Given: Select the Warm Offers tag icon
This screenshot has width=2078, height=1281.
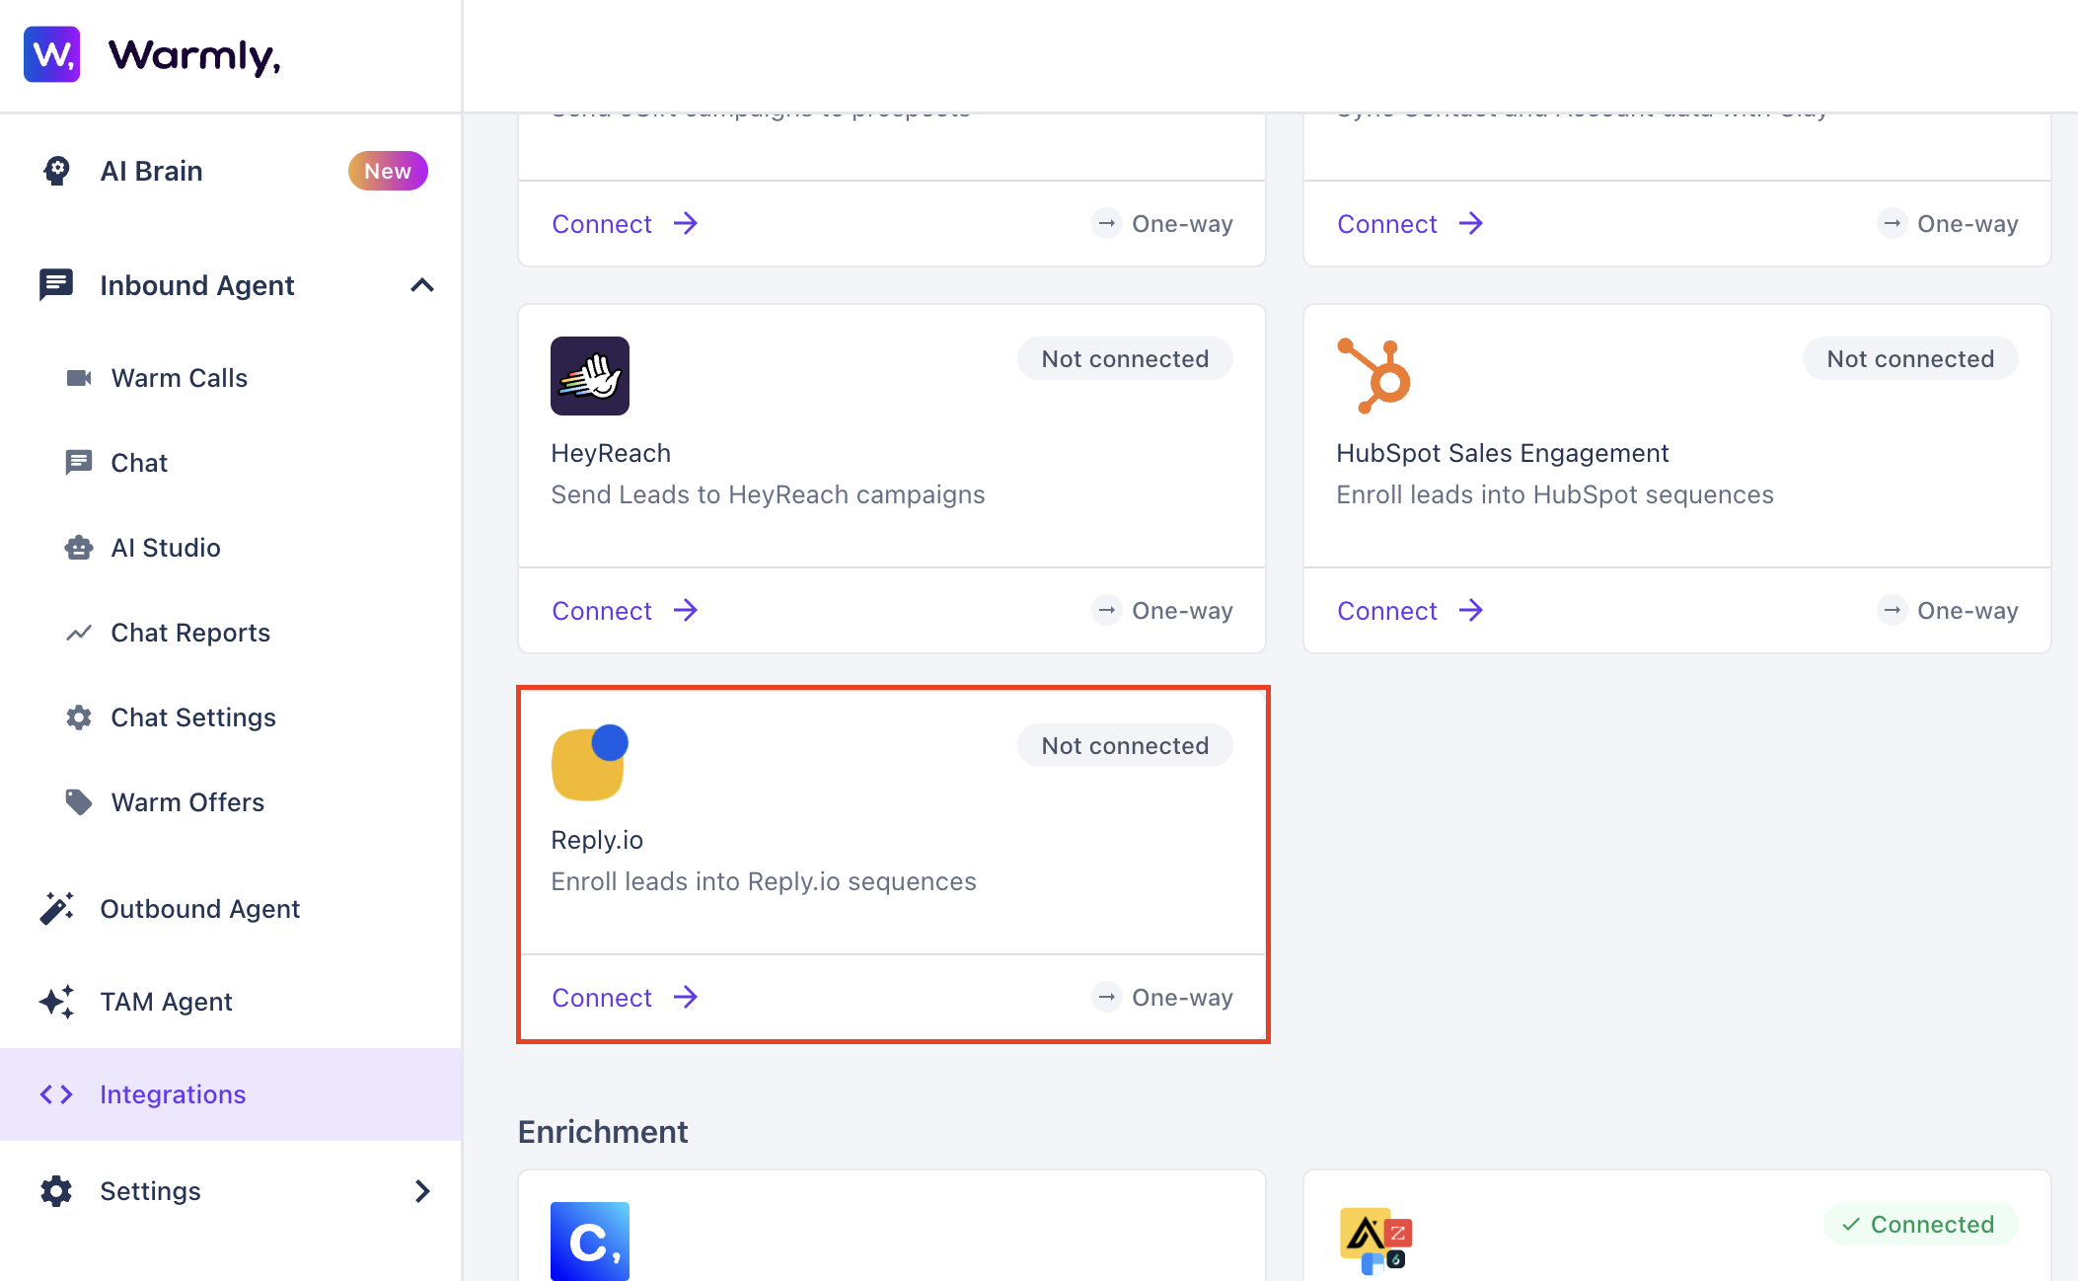Looking at the screenshot, I should click(79, 802).
